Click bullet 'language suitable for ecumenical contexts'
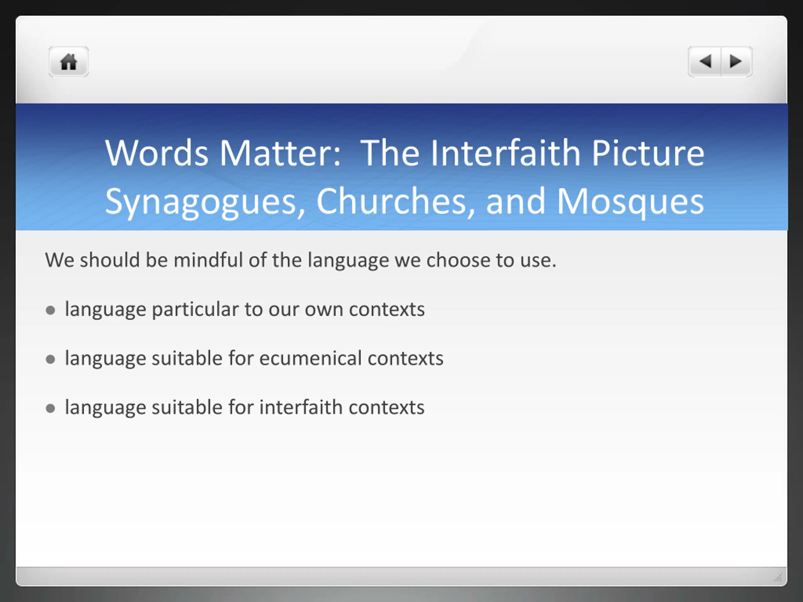The width and height of the screenshot is (803, 602). pos(254,358)
